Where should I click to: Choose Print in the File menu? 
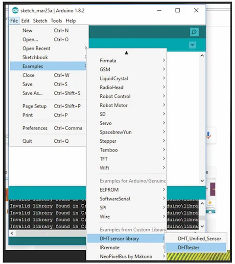(48, 115)
